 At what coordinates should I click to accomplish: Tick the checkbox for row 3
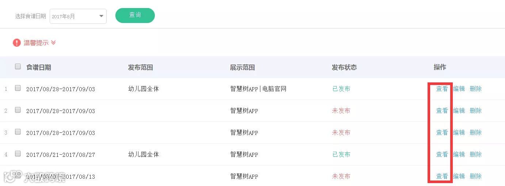(18, 132)
